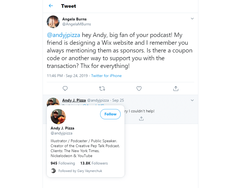Open Angela Burns' display name link
249x188 pixels.
tap(74, 19)
